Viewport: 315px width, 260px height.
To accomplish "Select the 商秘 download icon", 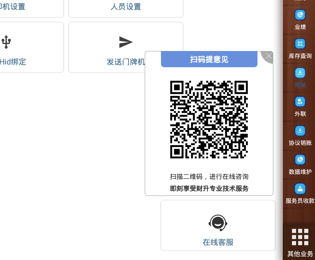I will click(300, 73).
